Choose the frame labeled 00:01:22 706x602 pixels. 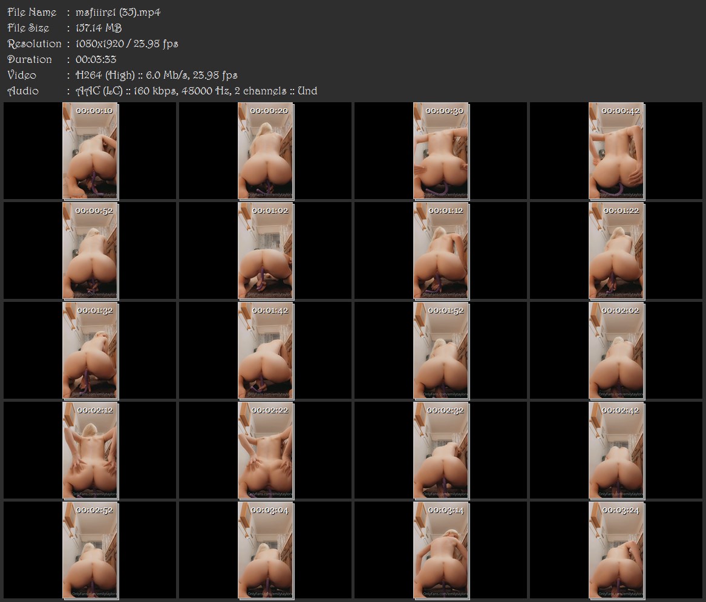pyautogui.click(x=616, y=251)
